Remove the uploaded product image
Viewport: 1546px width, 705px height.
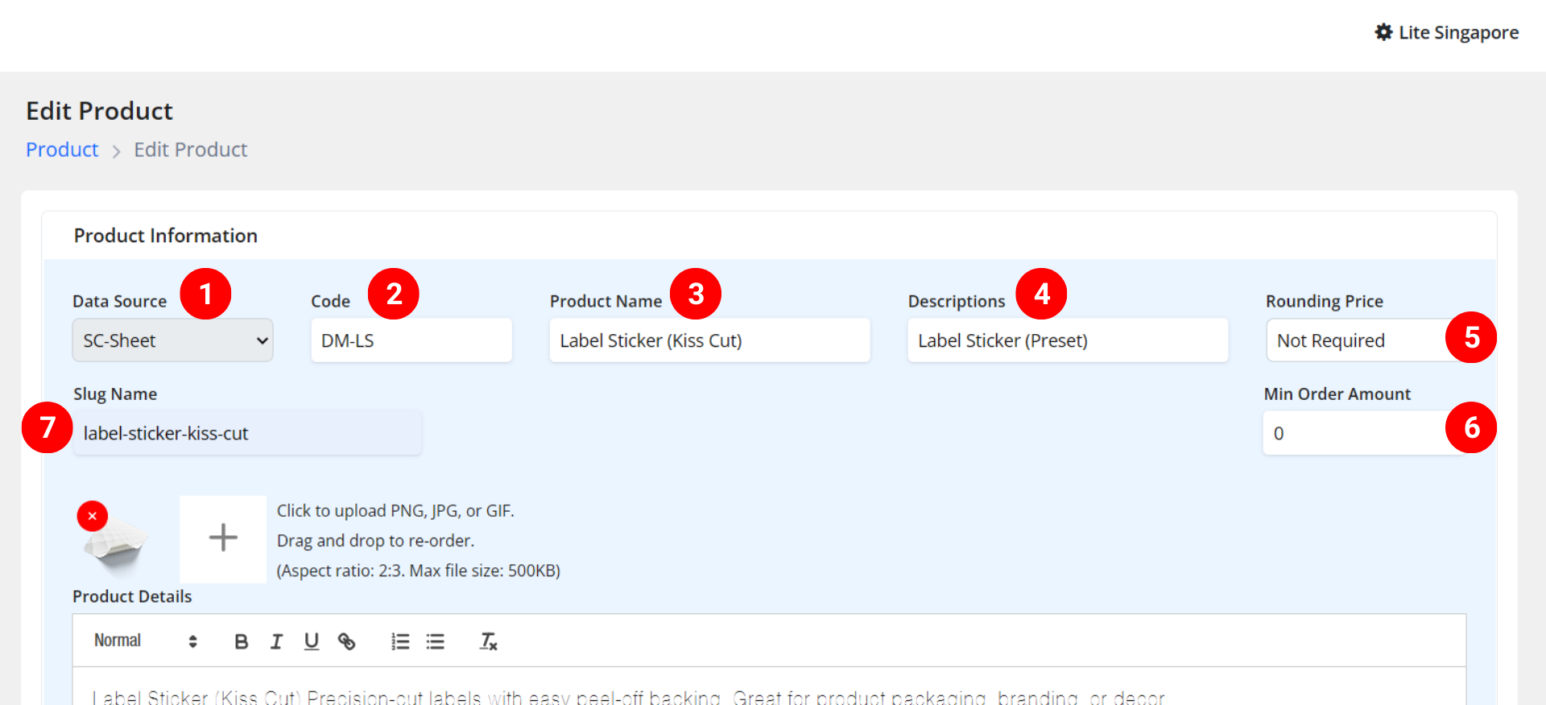pyautogui.click(x=93, y=516)
